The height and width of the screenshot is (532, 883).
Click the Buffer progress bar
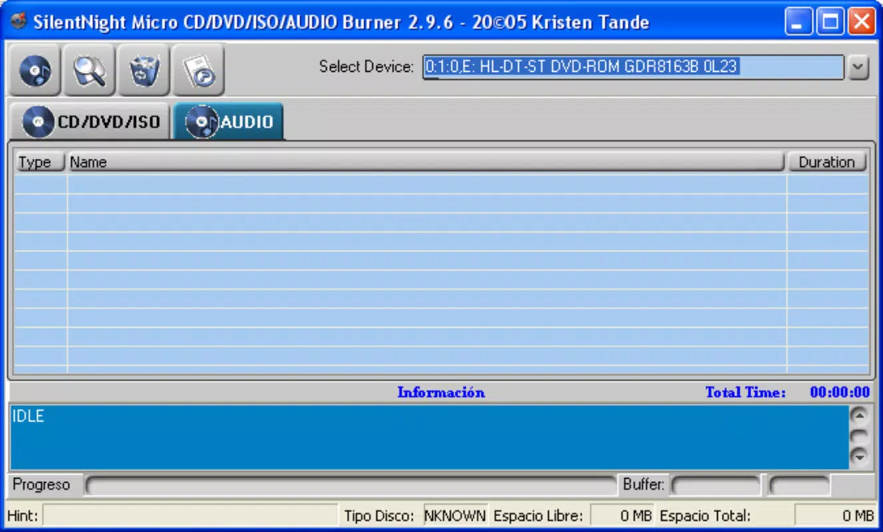(x=715, y=485)
